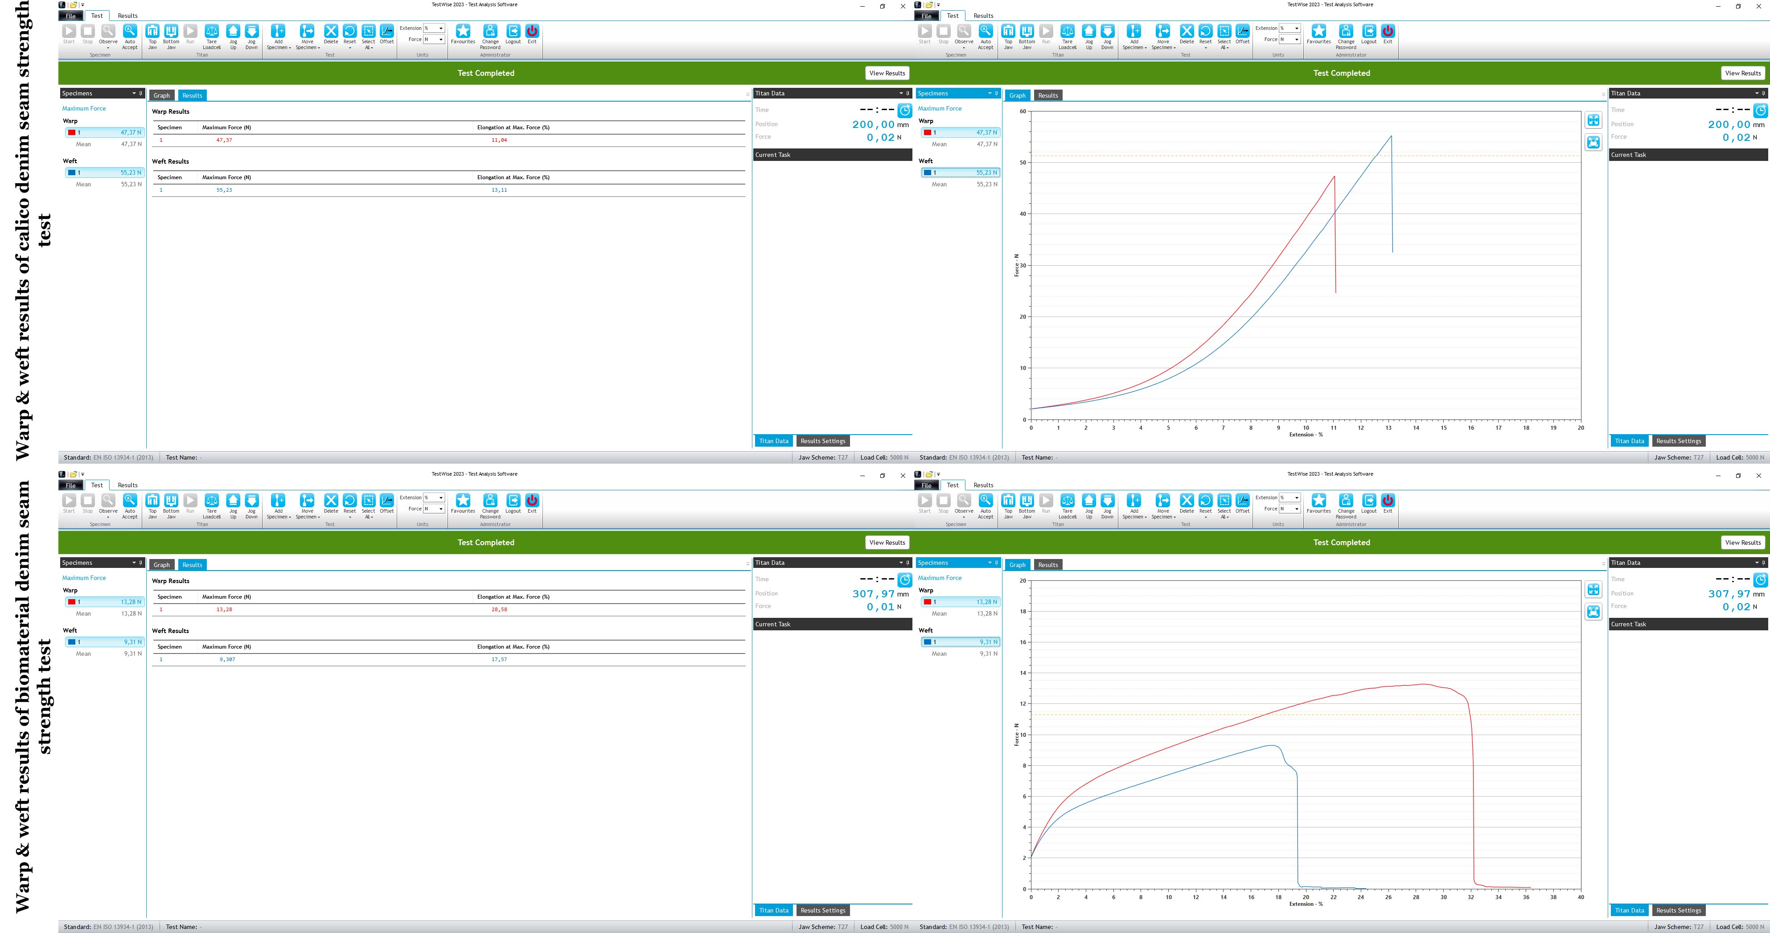Viewport: 1770px width, 933px height.
Task: Switch to Results tab in calico graph window
Action: tap(1048, 95)
